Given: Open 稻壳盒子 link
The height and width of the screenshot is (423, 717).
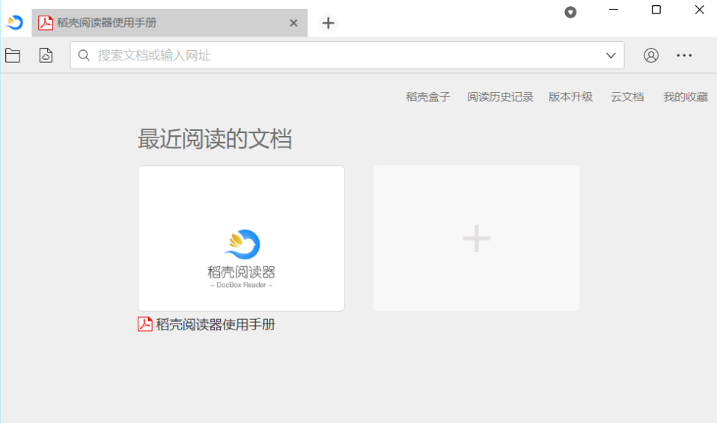Looking at the screenshot, I should (x=428, y=97).
